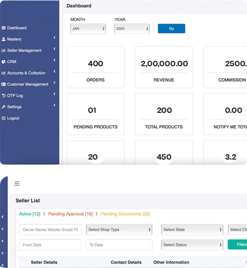Click the Dashboard grid icon in sidebar
This screenshot has width=247, height=268.
(x=4, y=28)
